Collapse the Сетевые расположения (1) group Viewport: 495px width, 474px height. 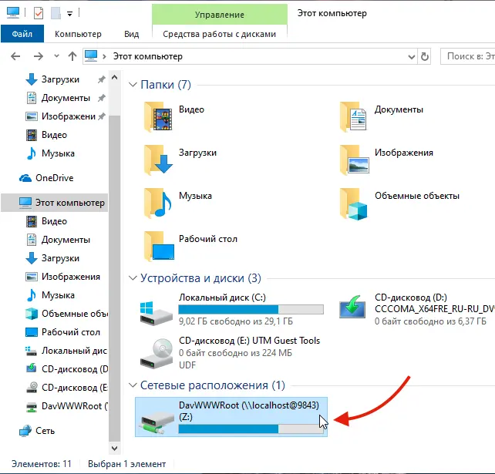click(x=133, y=385)
